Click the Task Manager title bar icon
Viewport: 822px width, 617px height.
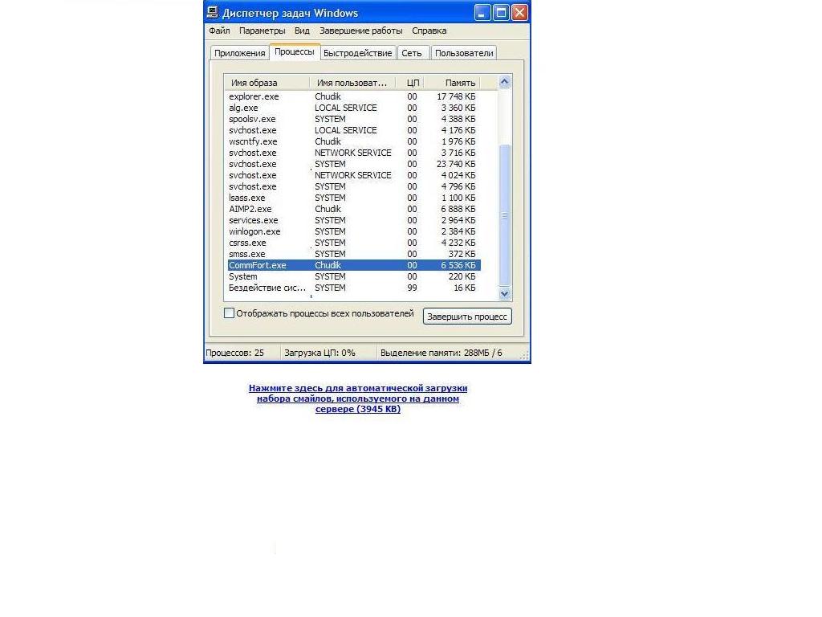(213, 13)
